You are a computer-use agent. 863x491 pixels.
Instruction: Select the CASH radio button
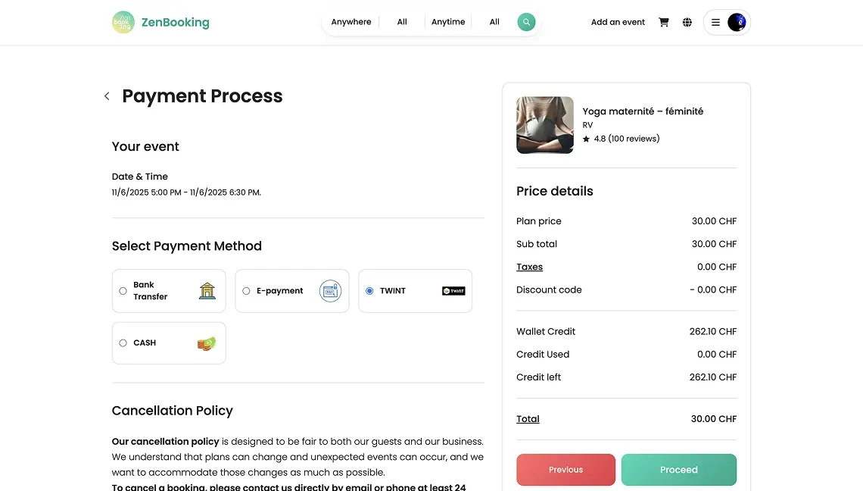click(123, 342)
